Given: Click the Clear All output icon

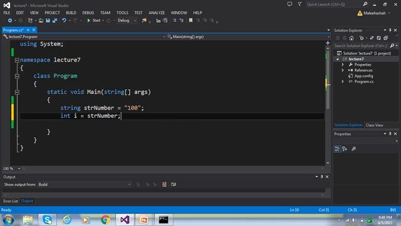Looking at the screenshot, I should pos(164,185).
